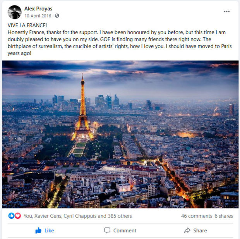Click the red heart reaction icon
This screenshot has width=240, height=239.
(18, 216)
